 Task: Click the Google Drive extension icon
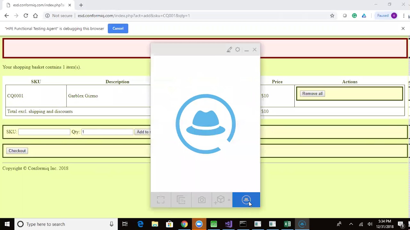coord(364,16)
